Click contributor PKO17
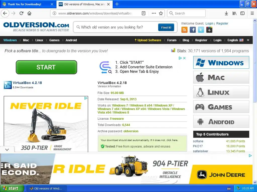The height and width of the screenshot is (192, 257). click(198, 146)
